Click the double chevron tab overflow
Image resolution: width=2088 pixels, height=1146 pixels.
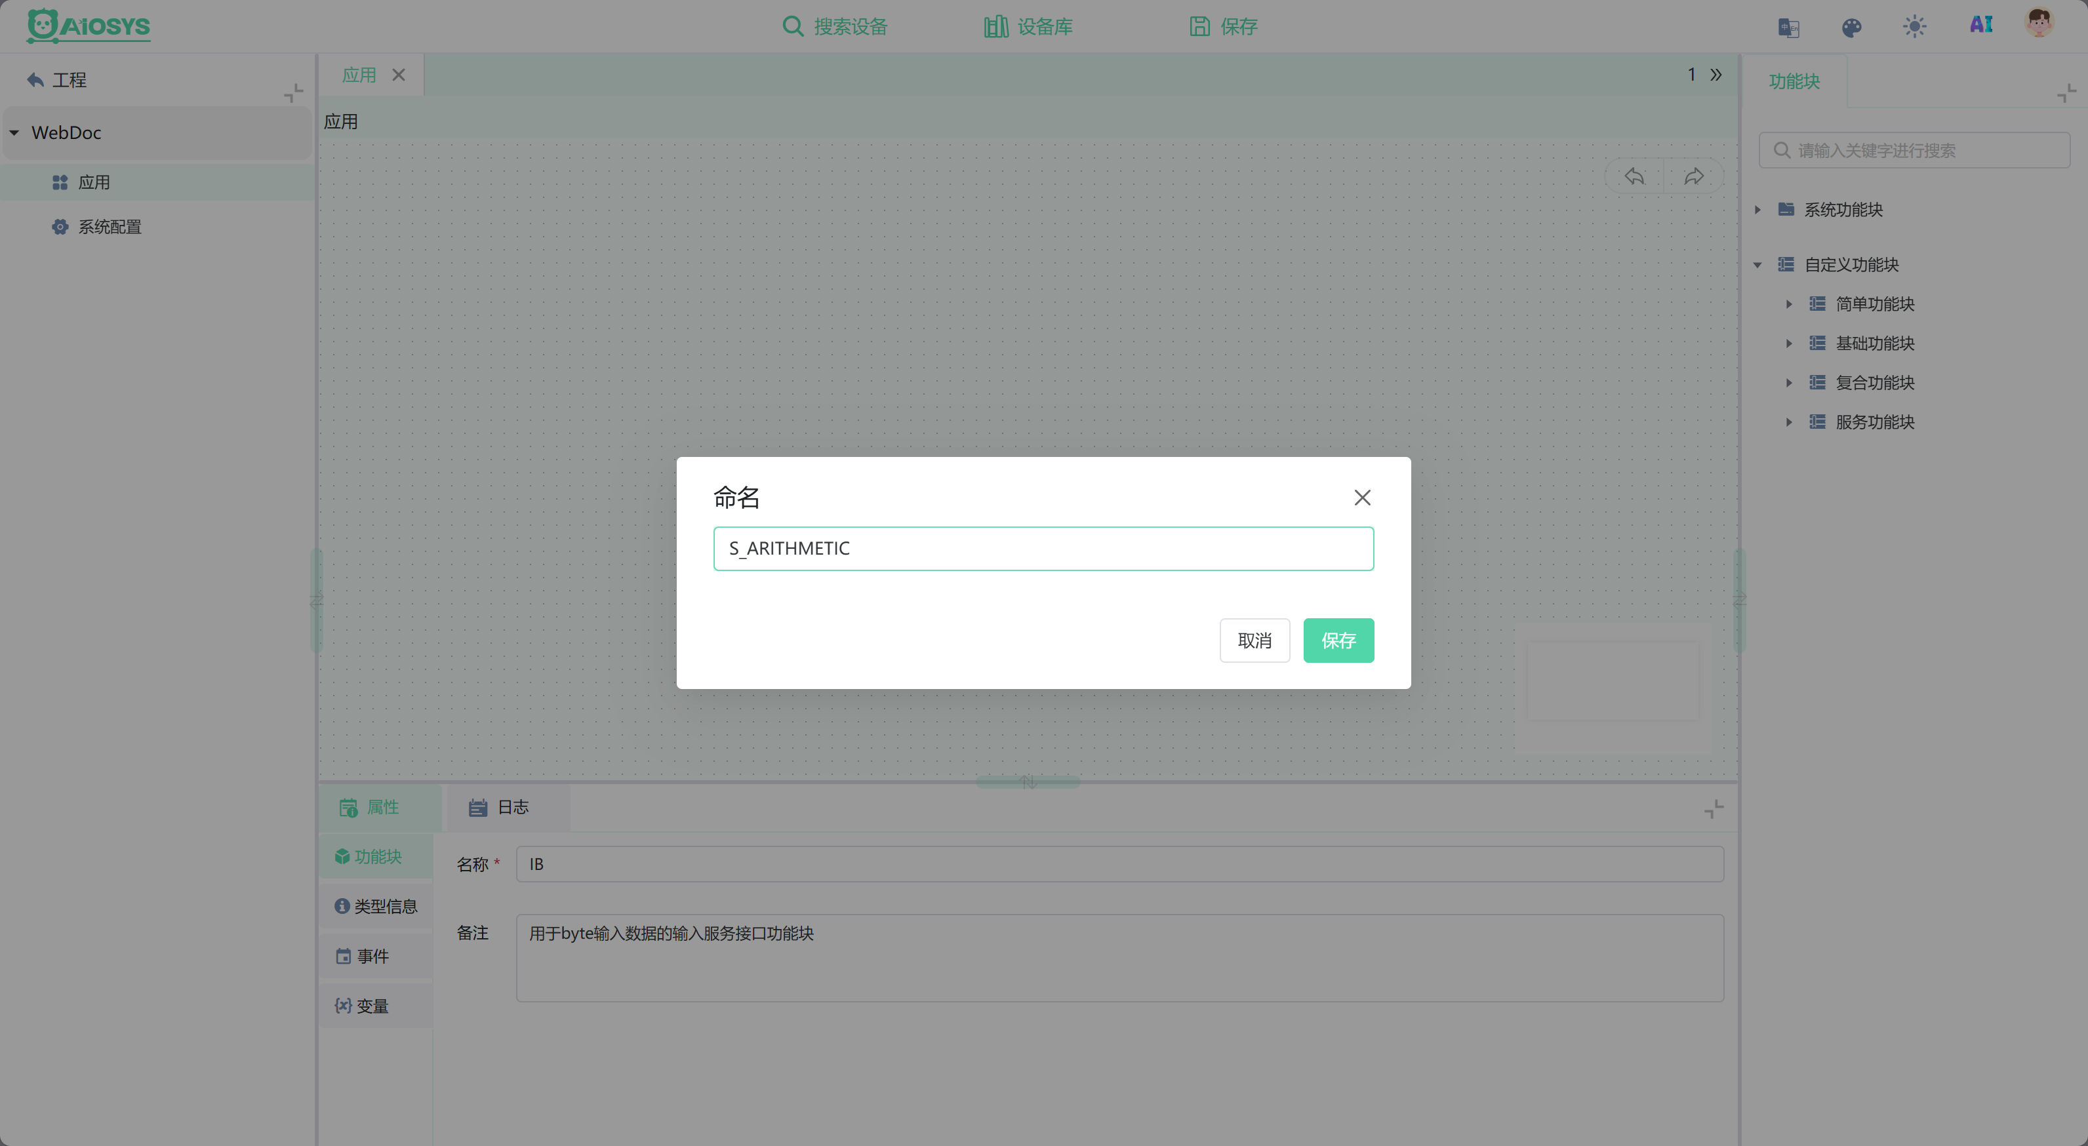(1716, 75)
